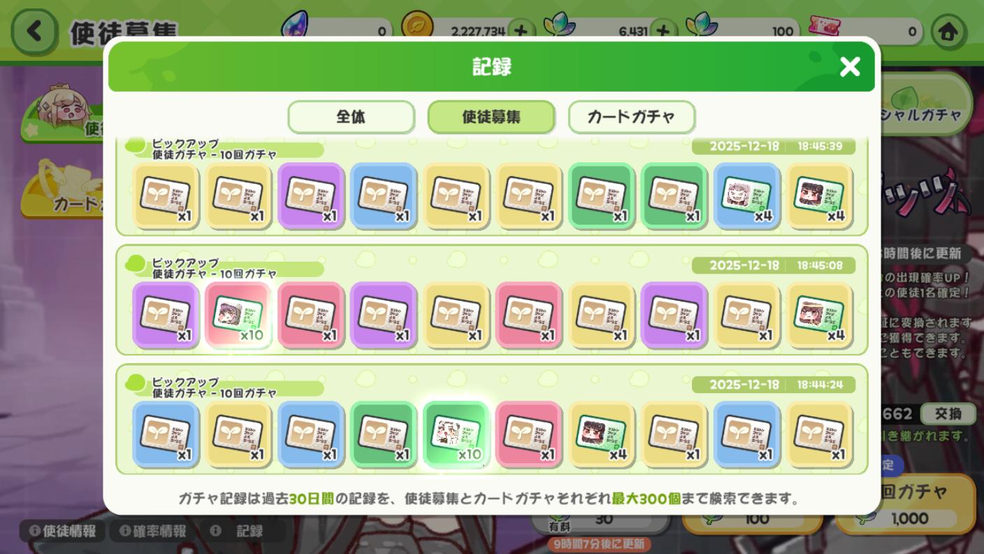Click the pink ticket icon in the top bar
The width and height of the screenshot is (984, 554).
tap(825, 28)
